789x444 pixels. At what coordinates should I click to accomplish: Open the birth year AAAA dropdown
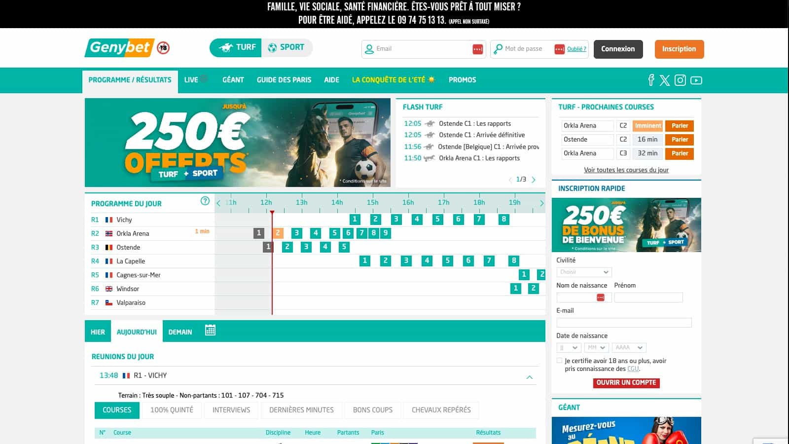coord(629,348)
